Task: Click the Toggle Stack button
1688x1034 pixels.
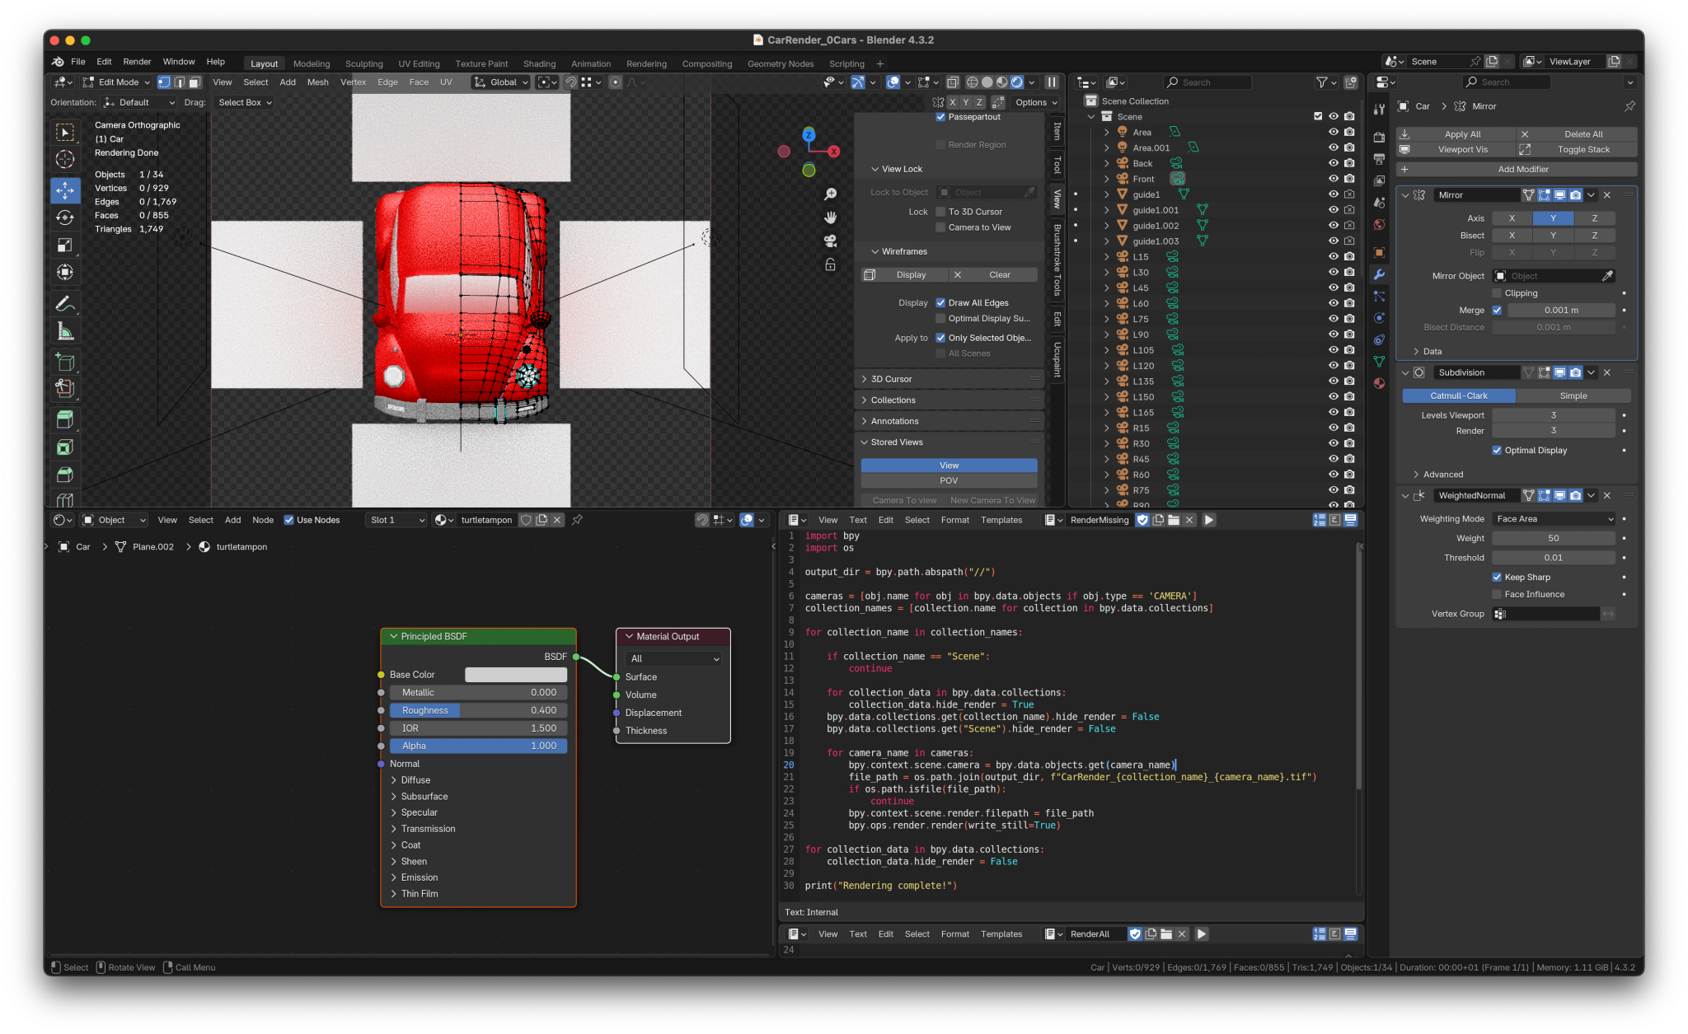Action: (1577, 150)
